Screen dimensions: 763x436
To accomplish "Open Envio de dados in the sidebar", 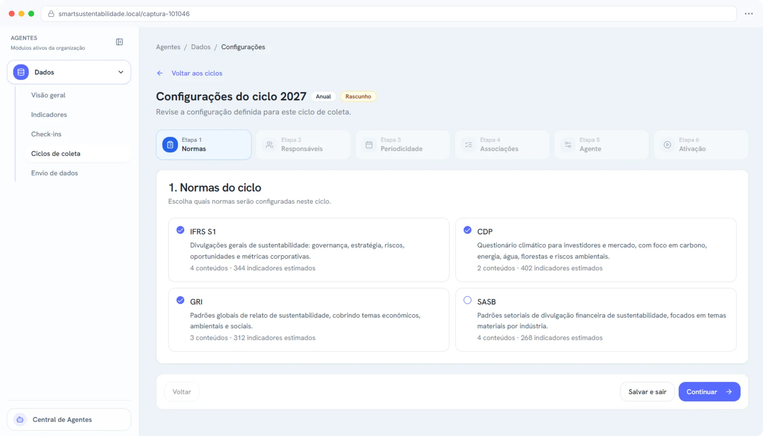I will tap(54, 173).
